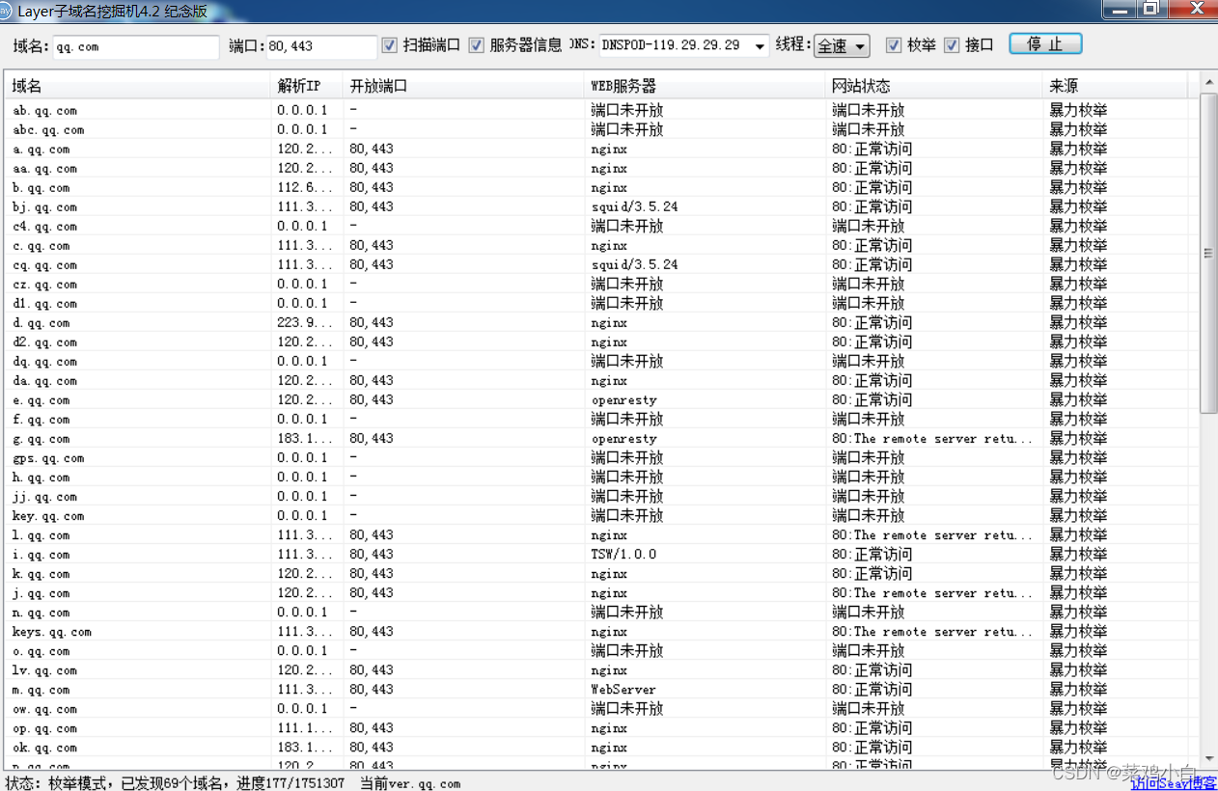Toggle the 服务器信息 checkbox
Screen dimensions: 1218x791
tap(477, 45)
